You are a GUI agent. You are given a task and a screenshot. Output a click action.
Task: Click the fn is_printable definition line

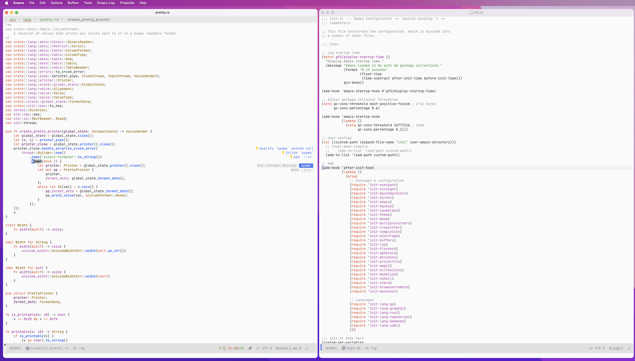(37, 315)
